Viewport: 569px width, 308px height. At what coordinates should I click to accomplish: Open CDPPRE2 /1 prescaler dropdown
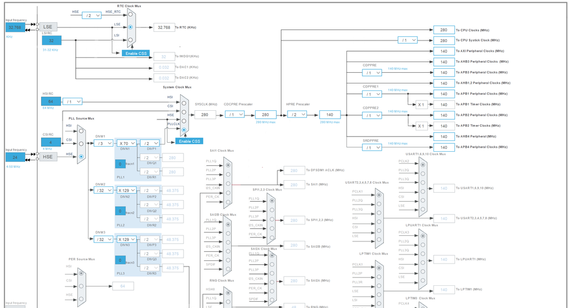(372, 115)
